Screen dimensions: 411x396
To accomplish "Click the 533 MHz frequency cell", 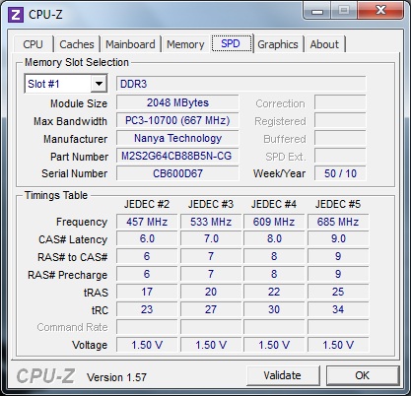I will 211,222.
